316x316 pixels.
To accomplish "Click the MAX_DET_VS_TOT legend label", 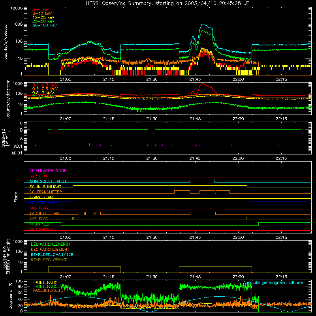I will pos(49,290).
